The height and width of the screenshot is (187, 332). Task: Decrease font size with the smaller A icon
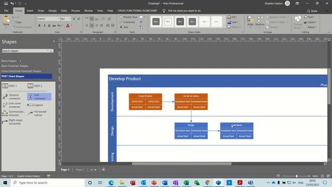tap(78, 19)
